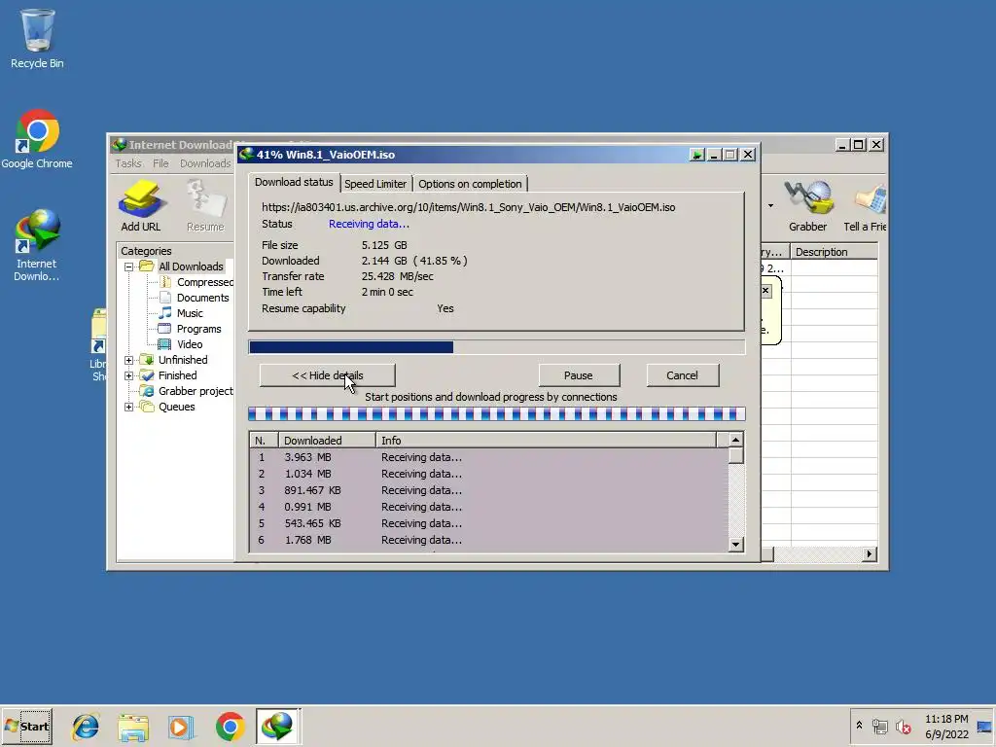Open Internet Download Manager desktop shortcut
The image size is (996, 747).
[x=37, y=244]
